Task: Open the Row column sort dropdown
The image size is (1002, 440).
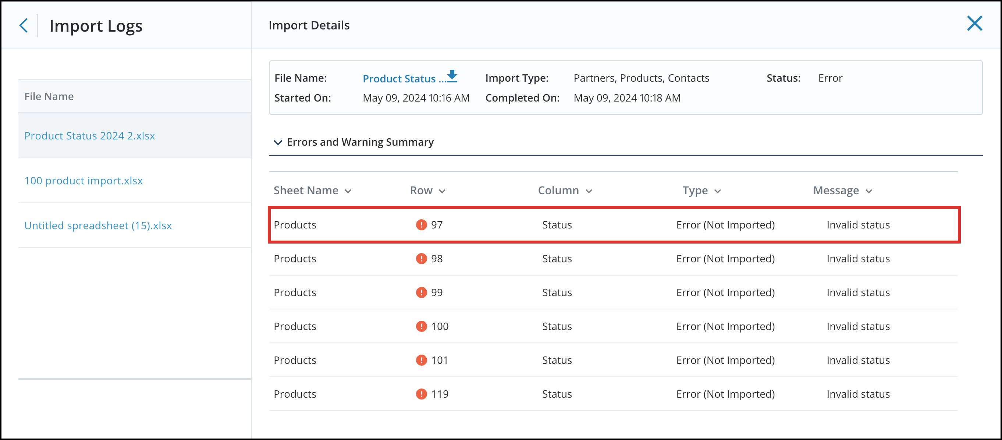Action: coord(442,191)
